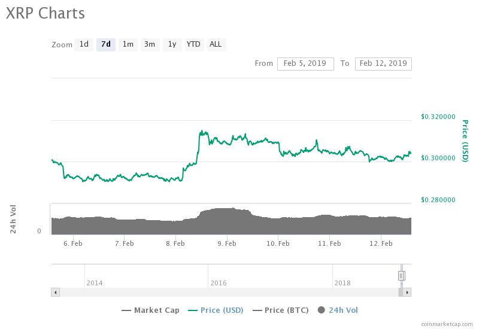Click the navigator scroll left arrow

coord(55,293)
